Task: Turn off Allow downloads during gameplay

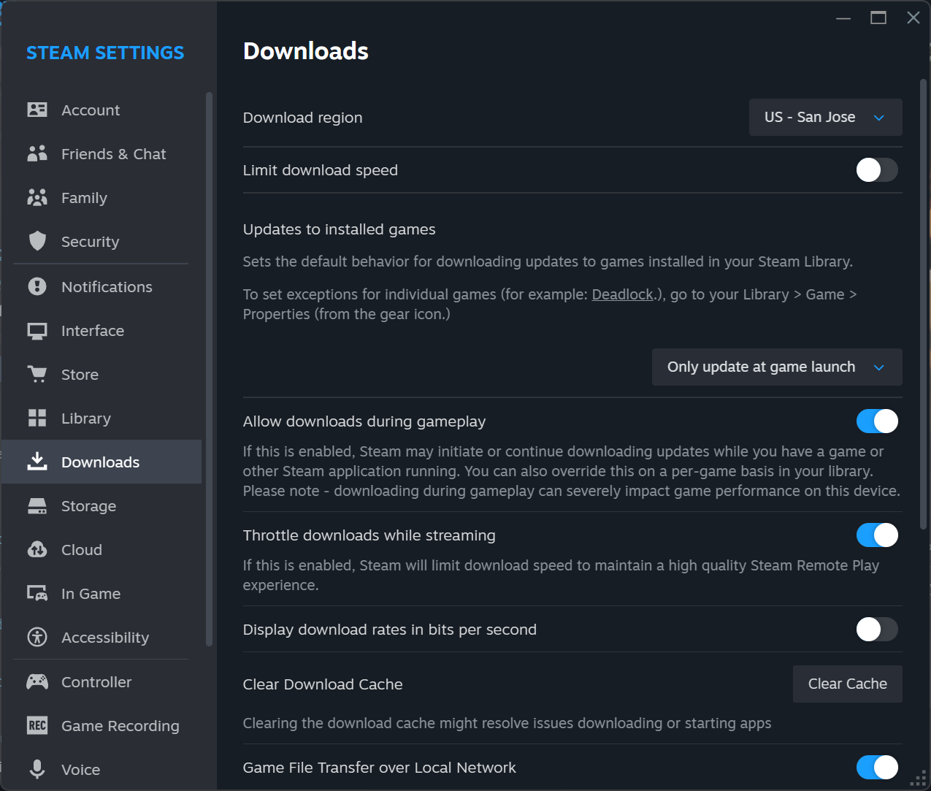Action: [x=877, y=421]
